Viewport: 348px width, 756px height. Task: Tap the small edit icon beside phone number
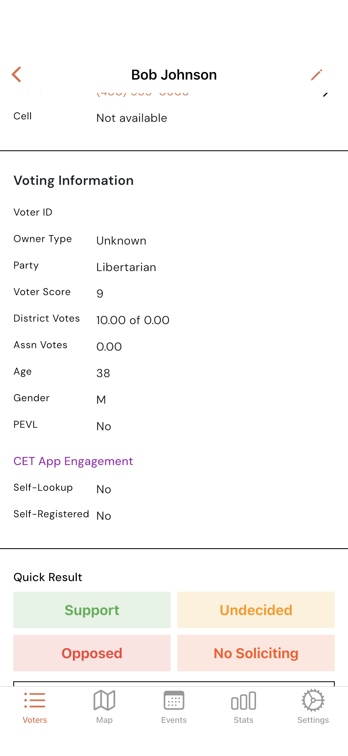[x=325, y=94]
